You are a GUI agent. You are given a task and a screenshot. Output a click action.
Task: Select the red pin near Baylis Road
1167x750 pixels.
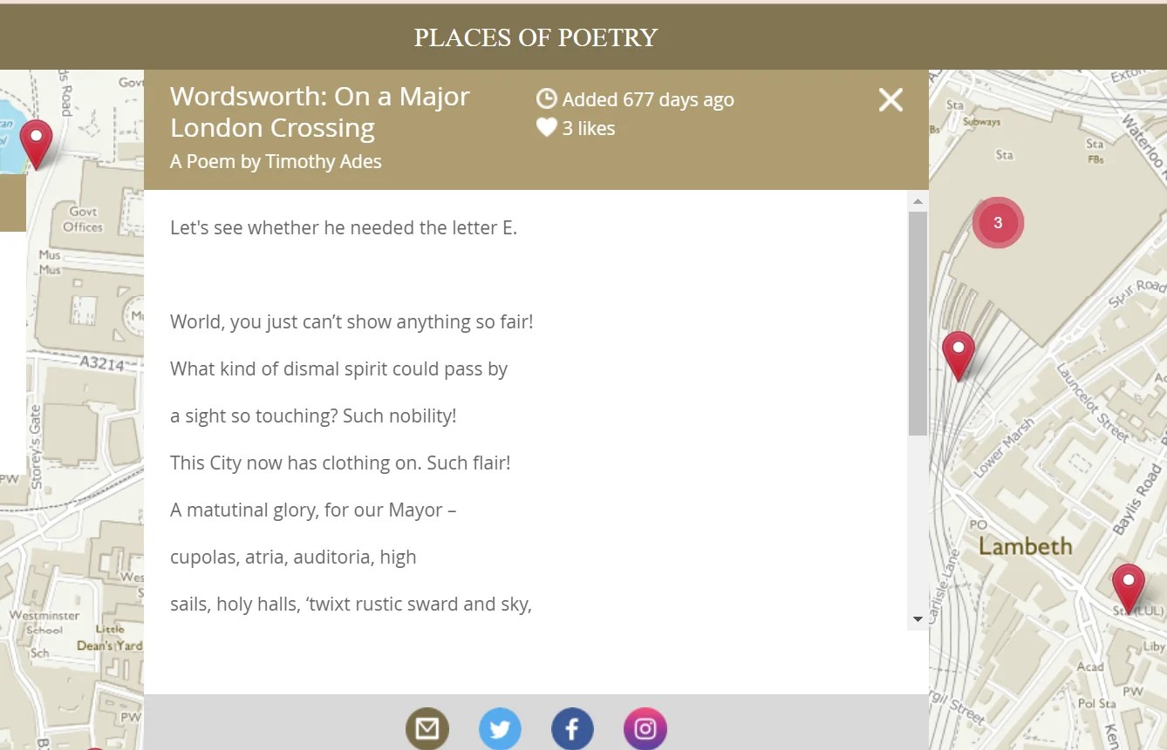pyautogui.click(x=1128, y=588)
